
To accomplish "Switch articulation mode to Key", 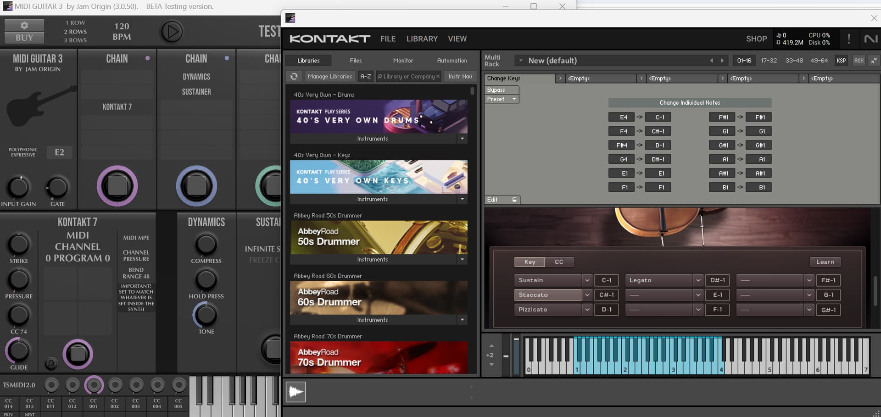I will pos(530,262).
